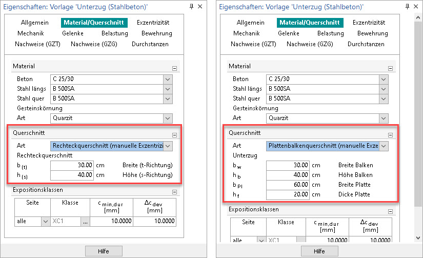Open the Art dropdown showing Plattenbalkenquerschnitt
This screenshot has width=423, height=258.
[383, 146]
